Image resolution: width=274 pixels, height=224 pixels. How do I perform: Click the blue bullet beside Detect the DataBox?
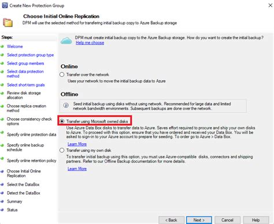2,193
